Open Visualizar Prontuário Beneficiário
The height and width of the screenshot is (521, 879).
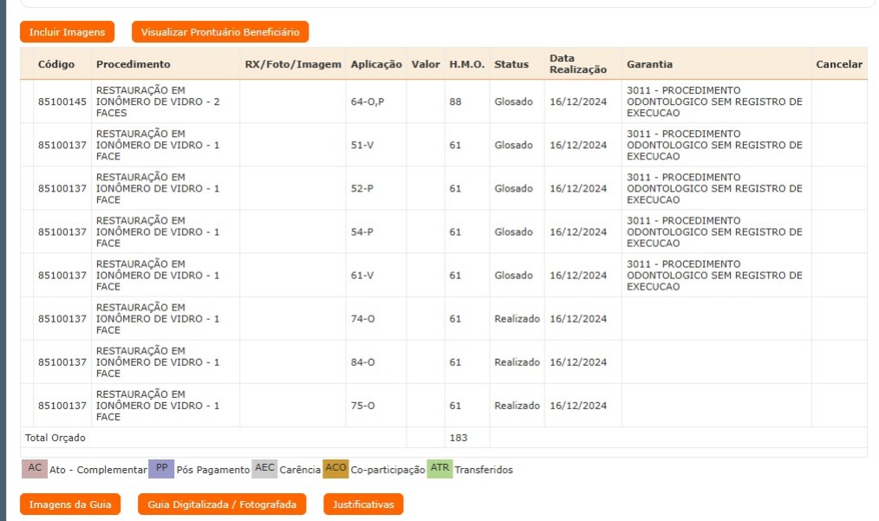220,32
